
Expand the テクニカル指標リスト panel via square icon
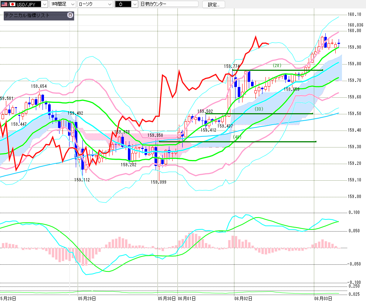pyautogui.click(x=70, y=15)
